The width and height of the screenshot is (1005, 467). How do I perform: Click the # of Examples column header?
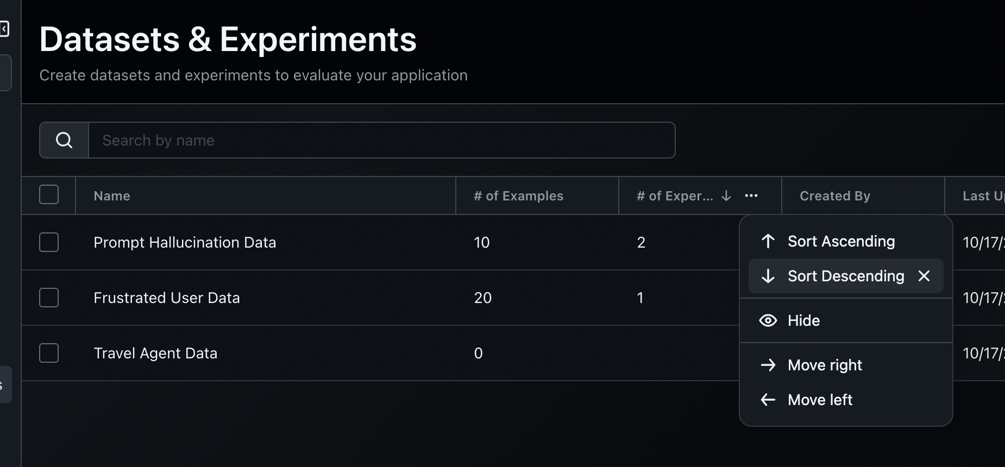(518, 196)
